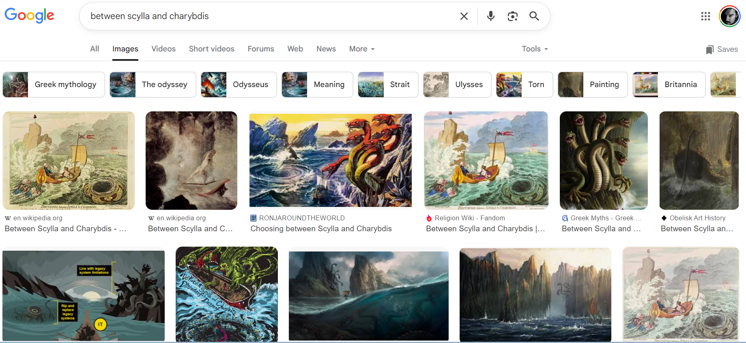
Task: Click inside the search input field
Action: coord(268,16)
